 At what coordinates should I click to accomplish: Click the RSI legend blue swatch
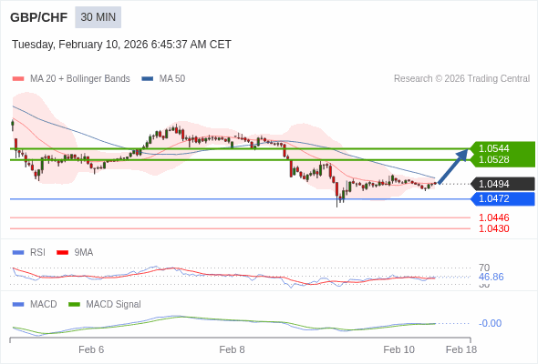click(18, 253)
